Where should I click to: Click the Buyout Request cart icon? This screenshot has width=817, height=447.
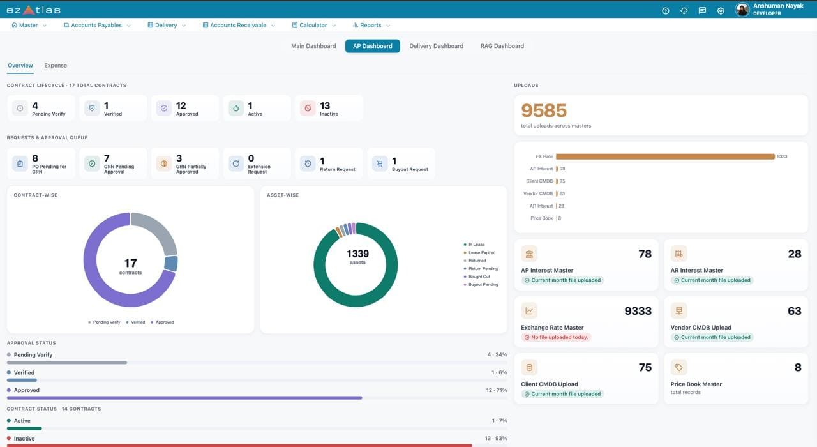tap(380, 163)
